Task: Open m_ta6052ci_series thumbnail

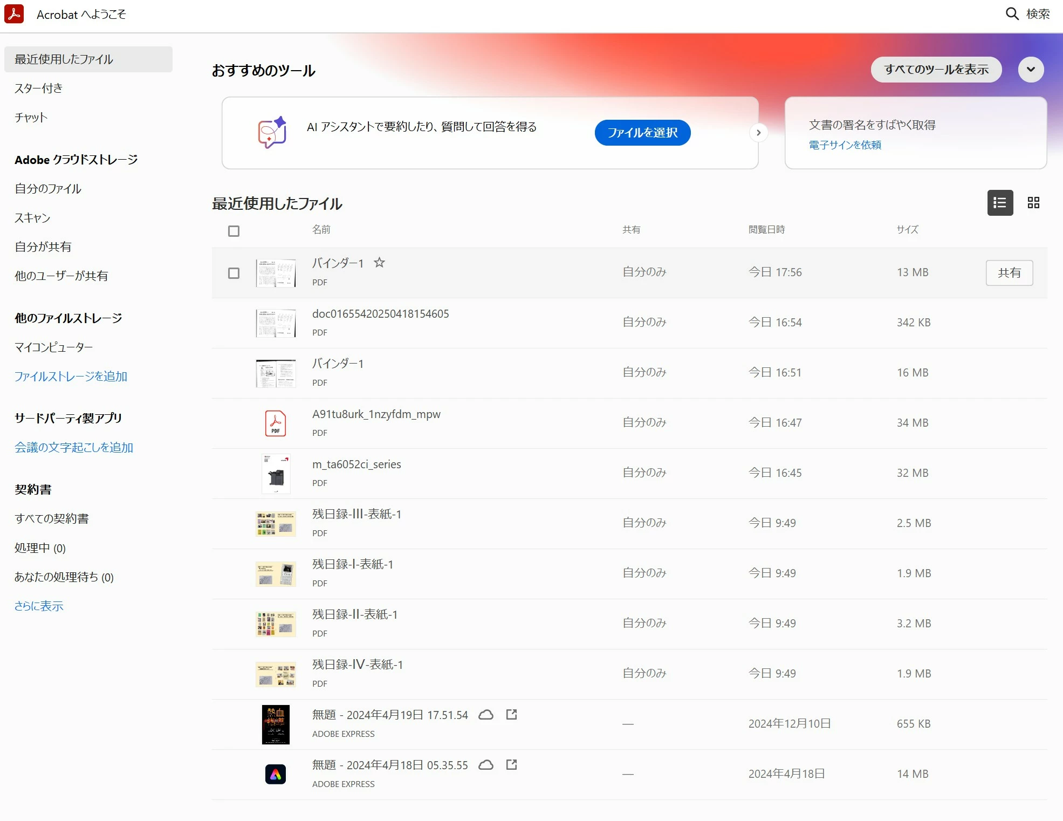Action: pyautogui.click(x=276, y=474)
